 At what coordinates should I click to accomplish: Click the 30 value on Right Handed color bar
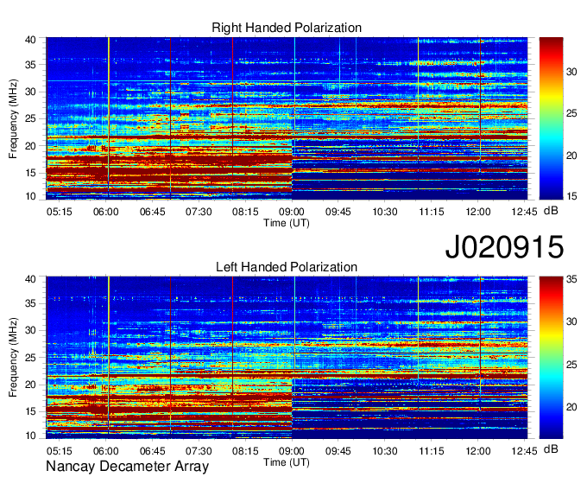click(x=571, y=72)
